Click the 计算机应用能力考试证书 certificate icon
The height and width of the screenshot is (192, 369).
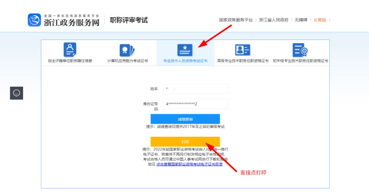pyautogui.click(x=127, y=50)
